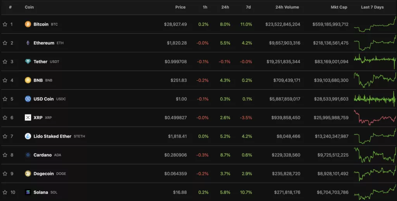
Task: Click the Solana logo icon
Action: point(28,192)
